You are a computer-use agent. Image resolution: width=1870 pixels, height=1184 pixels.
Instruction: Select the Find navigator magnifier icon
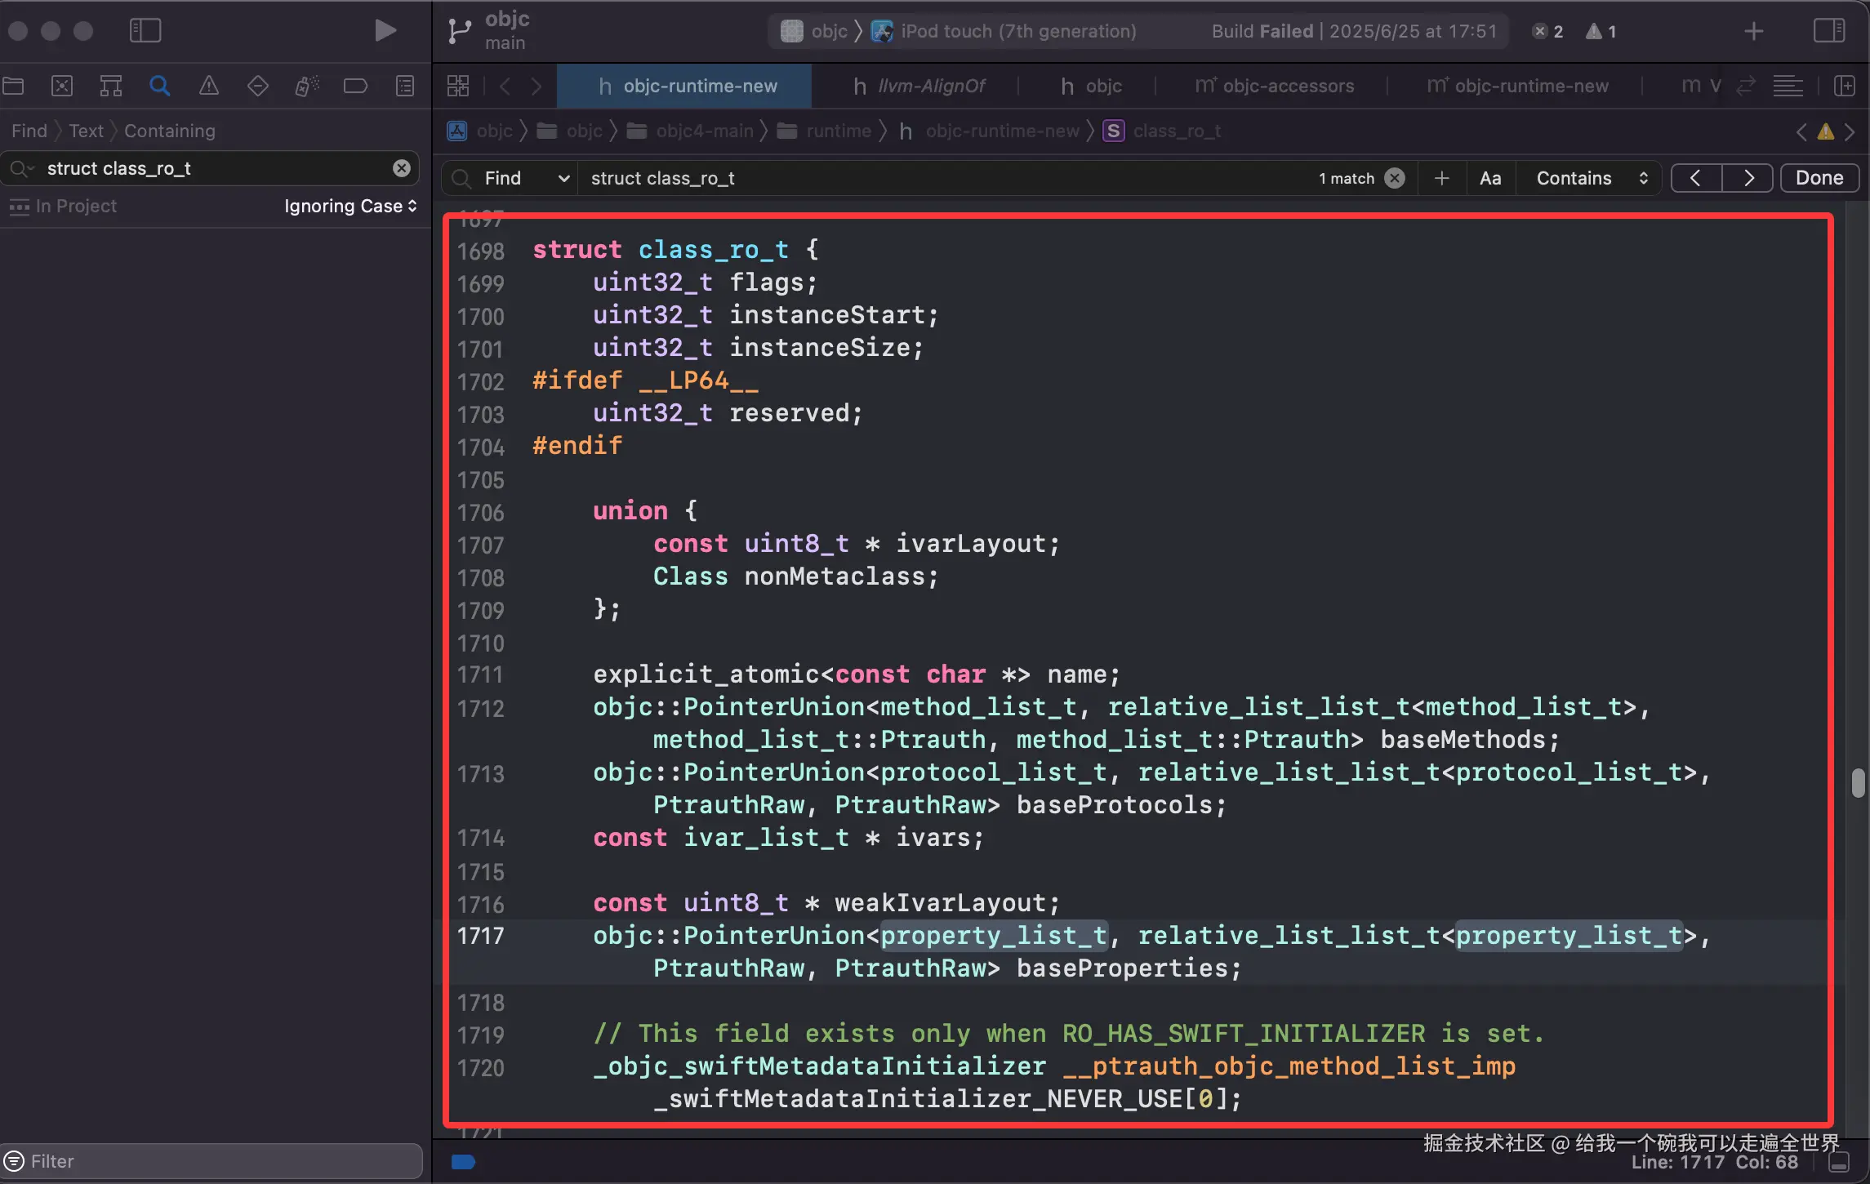(160, 86)
